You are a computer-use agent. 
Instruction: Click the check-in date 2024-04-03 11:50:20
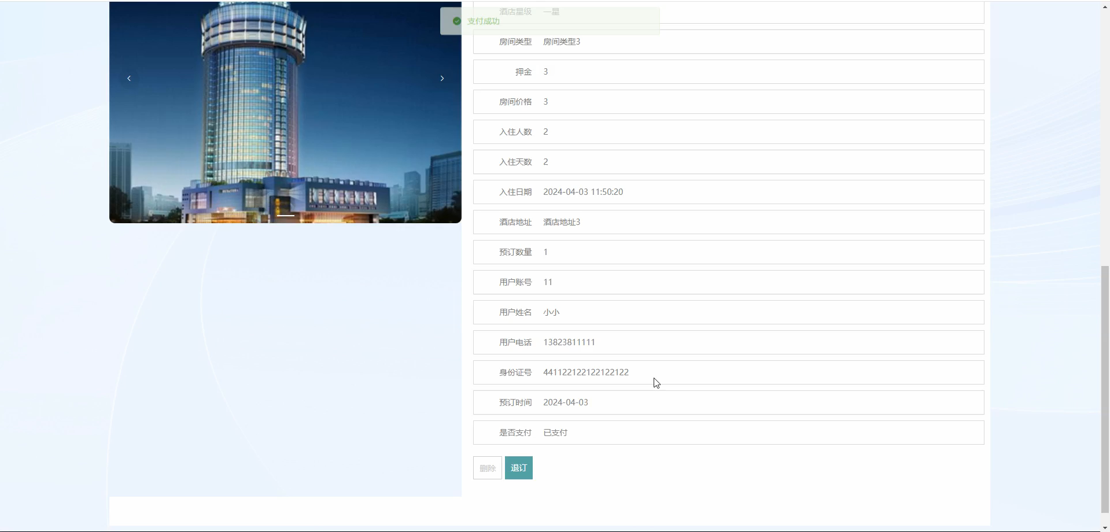click(x=583, y=192)
